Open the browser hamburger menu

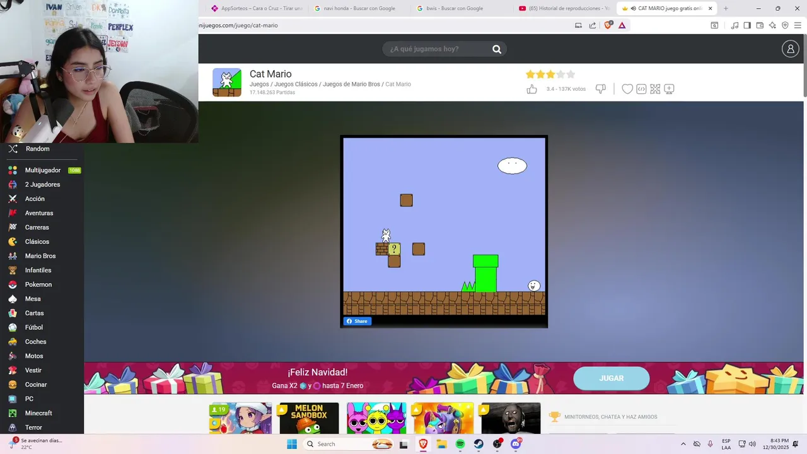(x=798, y=25)
